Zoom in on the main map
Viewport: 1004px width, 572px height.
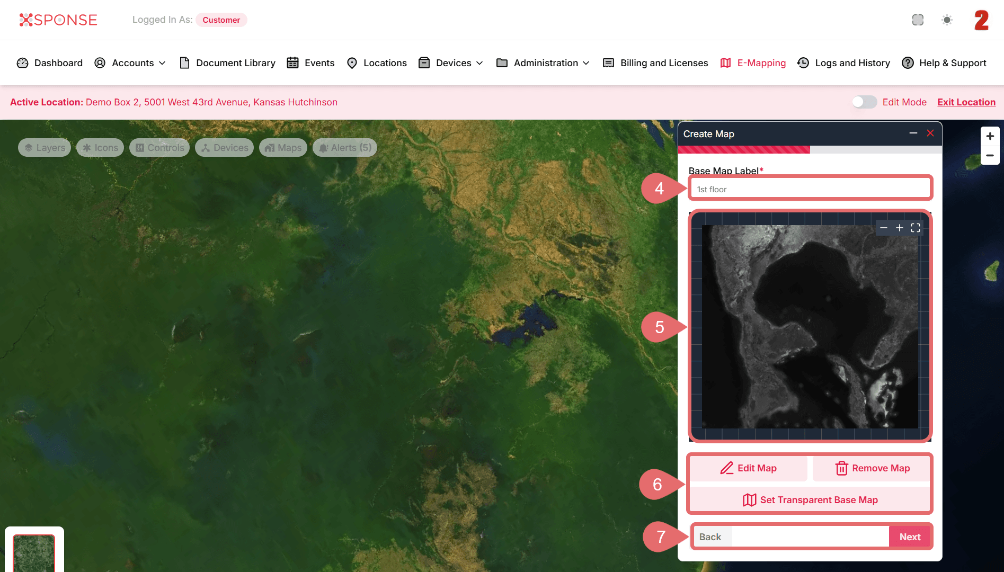coord(990,136)
